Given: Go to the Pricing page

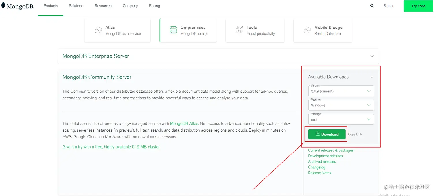Looking at the screenshot, I should click(155, 6).
